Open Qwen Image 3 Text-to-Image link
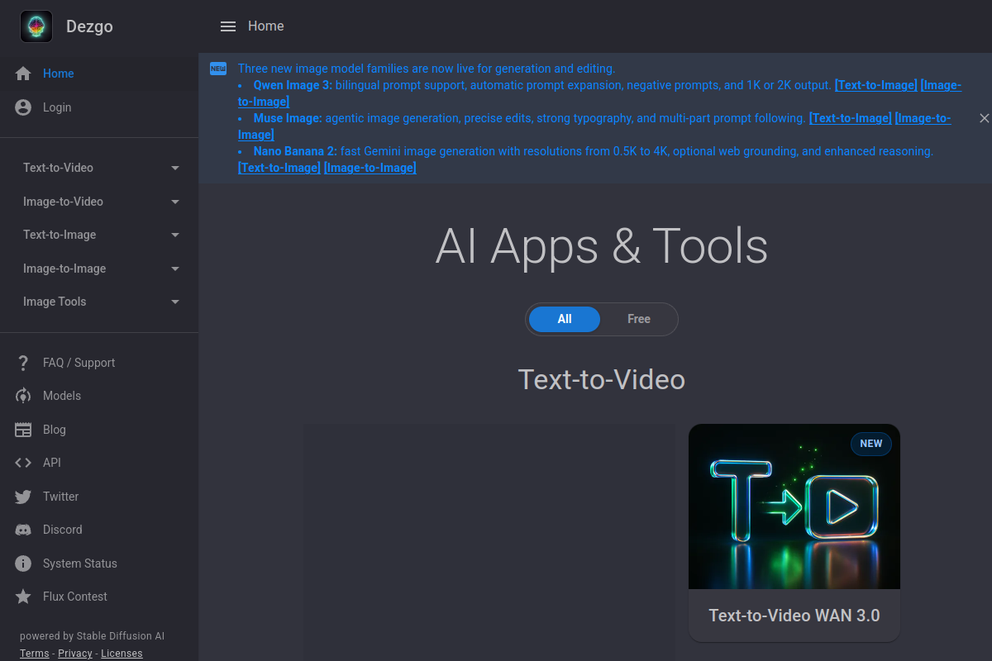Screen dimensions: 992x661 (x=875, y=85)
